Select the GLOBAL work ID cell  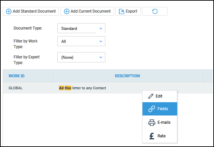(x=16, y=88)
